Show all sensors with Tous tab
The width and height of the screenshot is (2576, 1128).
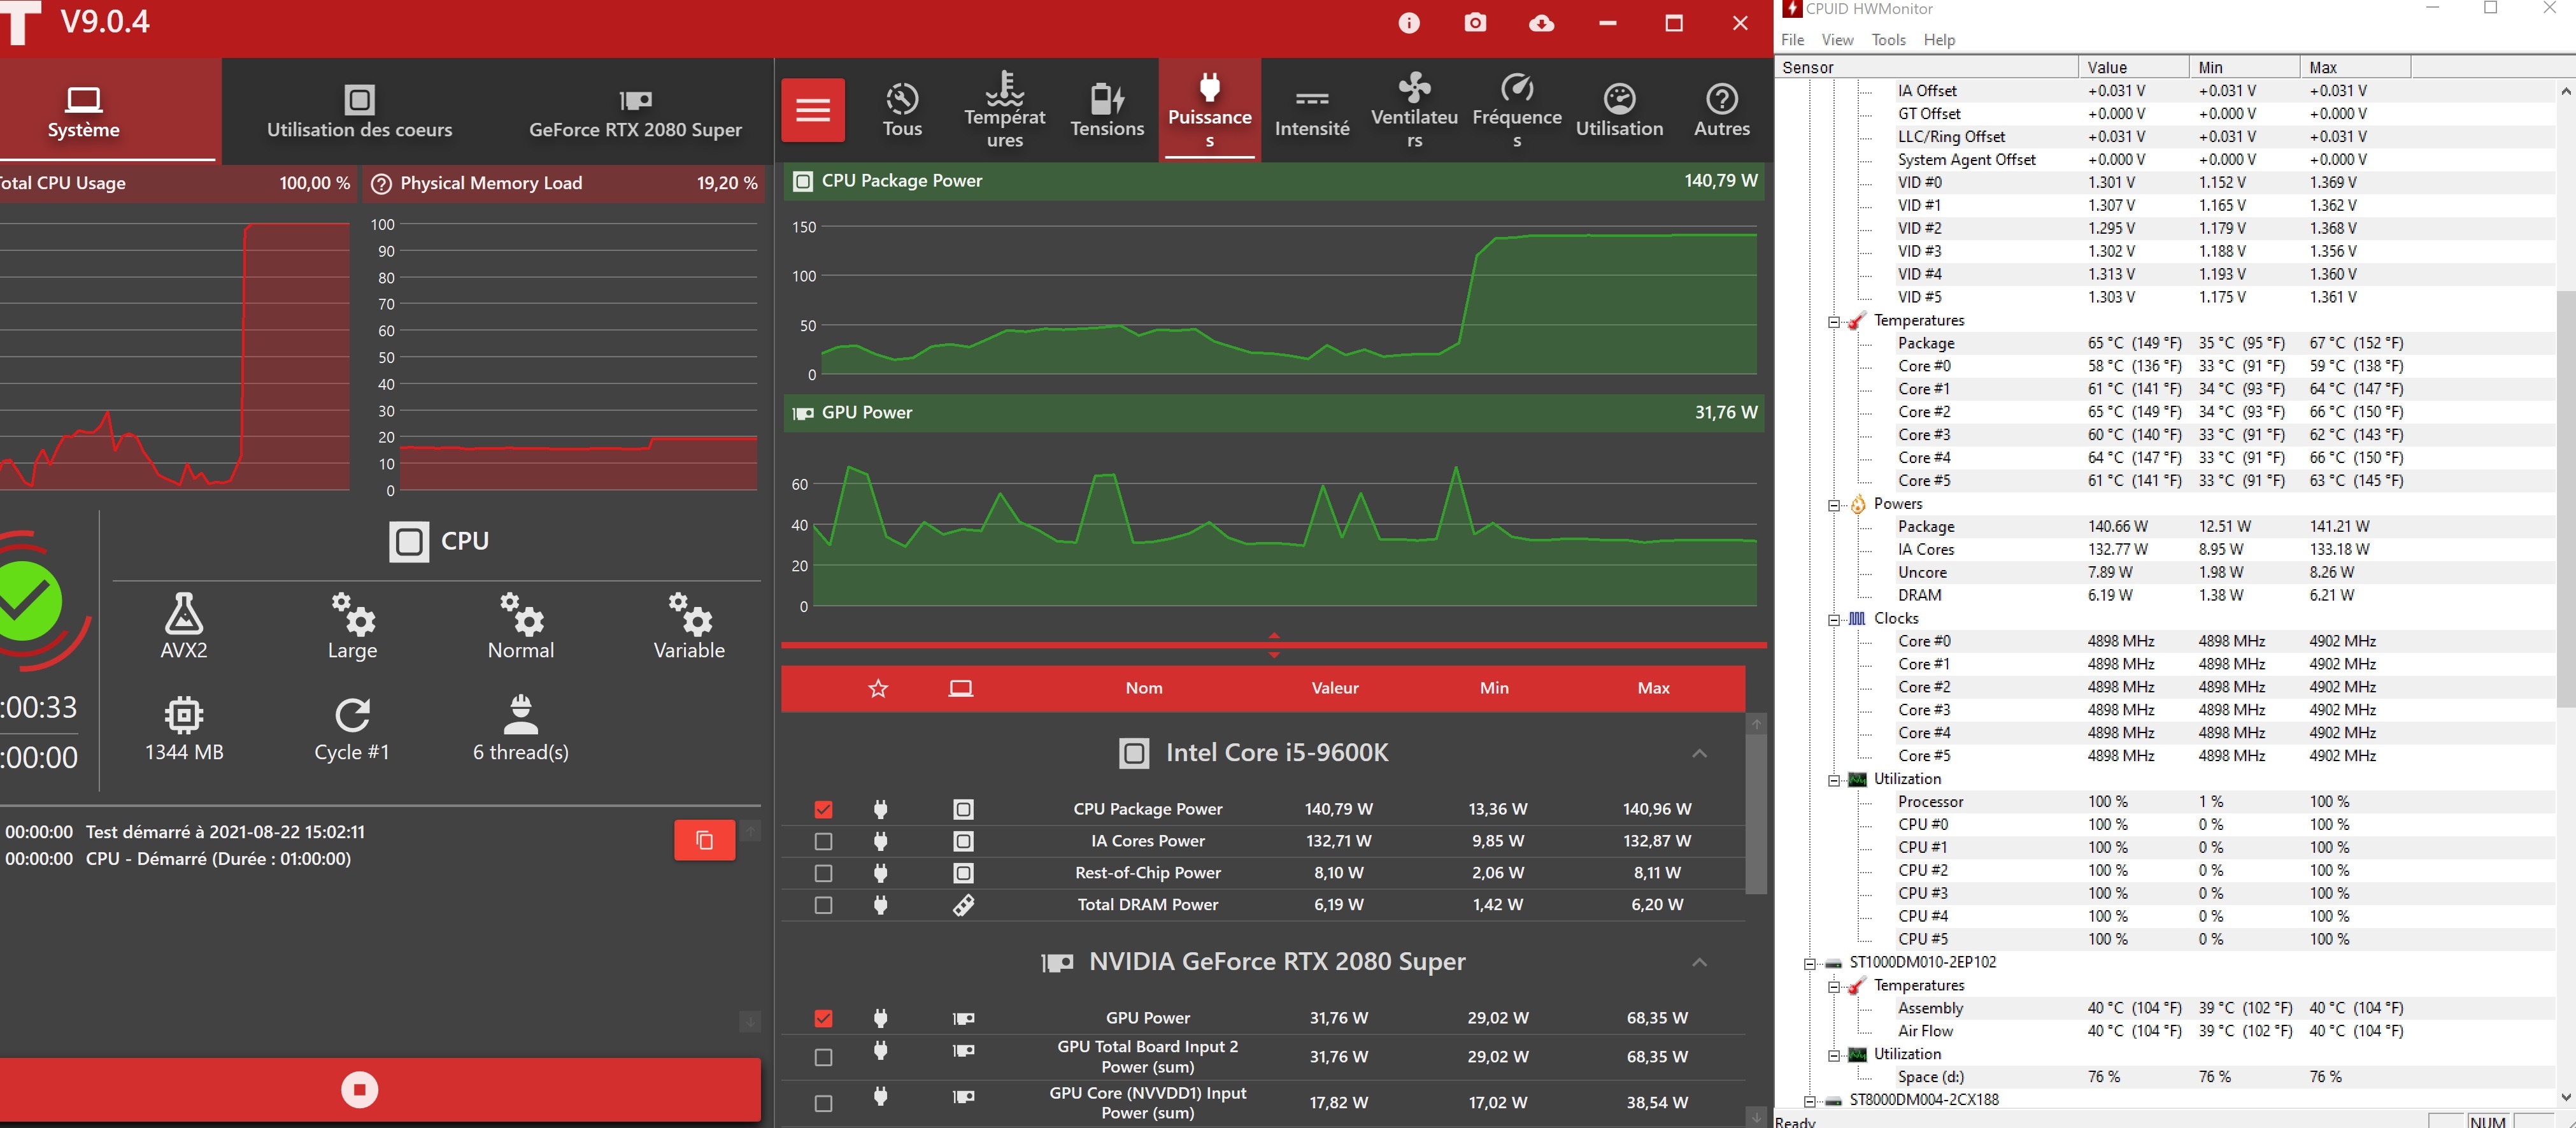point(902,110)
